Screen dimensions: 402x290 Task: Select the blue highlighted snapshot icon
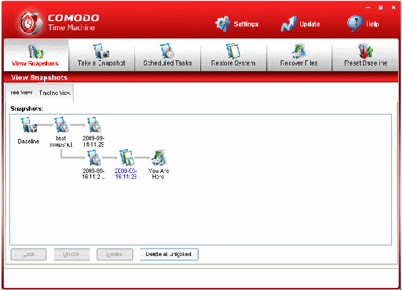(x=126, y=157)
